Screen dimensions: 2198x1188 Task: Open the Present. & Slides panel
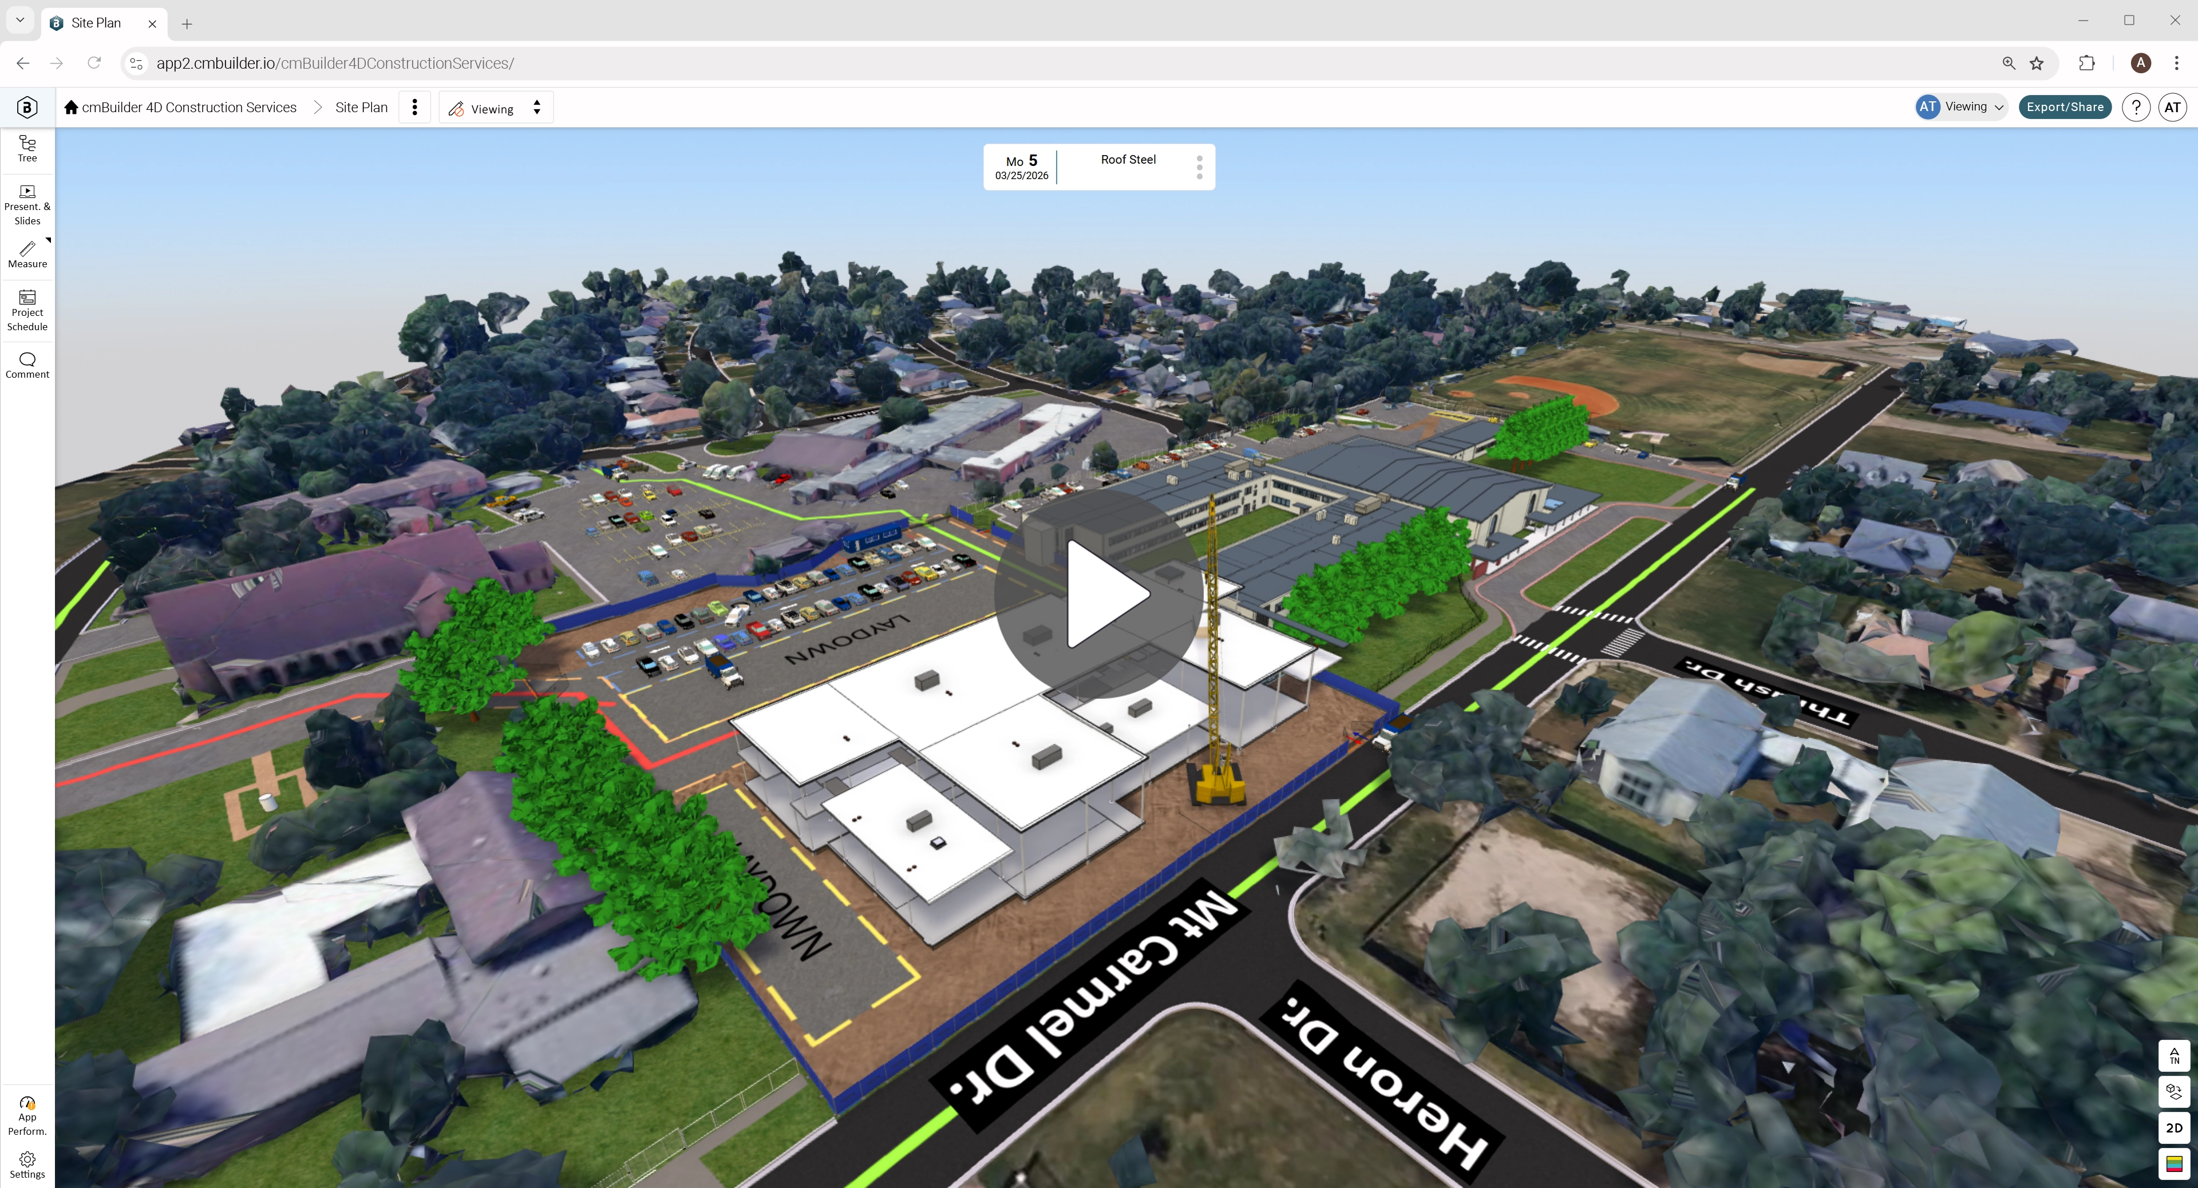click(26, 203)
